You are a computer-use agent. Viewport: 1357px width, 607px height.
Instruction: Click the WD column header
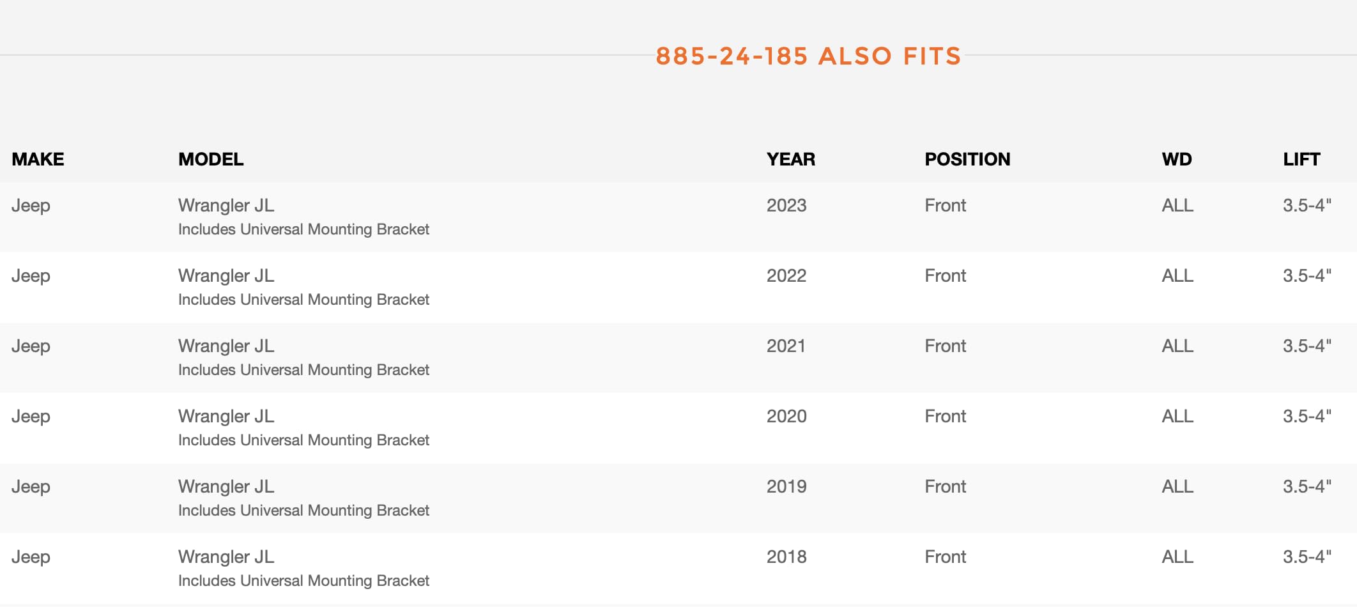click(x=1177, y=159)
